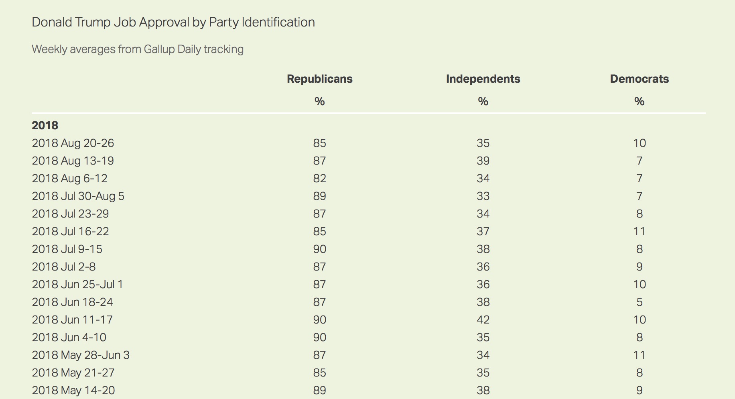Viewport: 735px width, 399px height.
Task: Click the 2018 Jun 11-17 date label
Action: [x=72, y=320]
